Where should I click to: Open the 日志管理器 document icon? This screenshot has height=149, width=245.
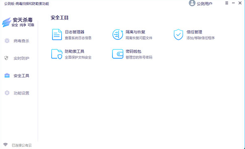pos(57,34)
